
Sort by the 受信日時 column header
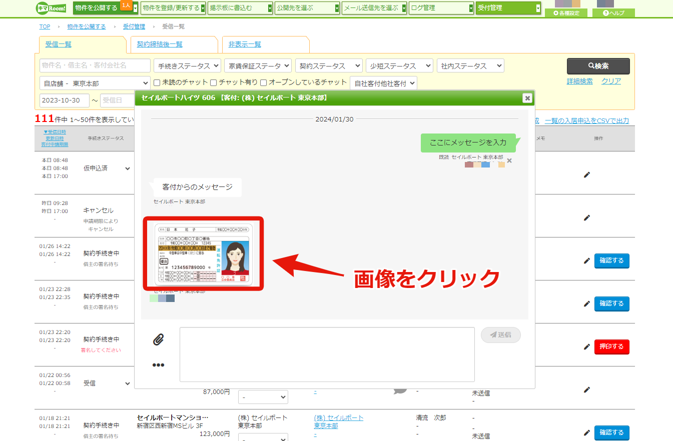click(55, 132)
